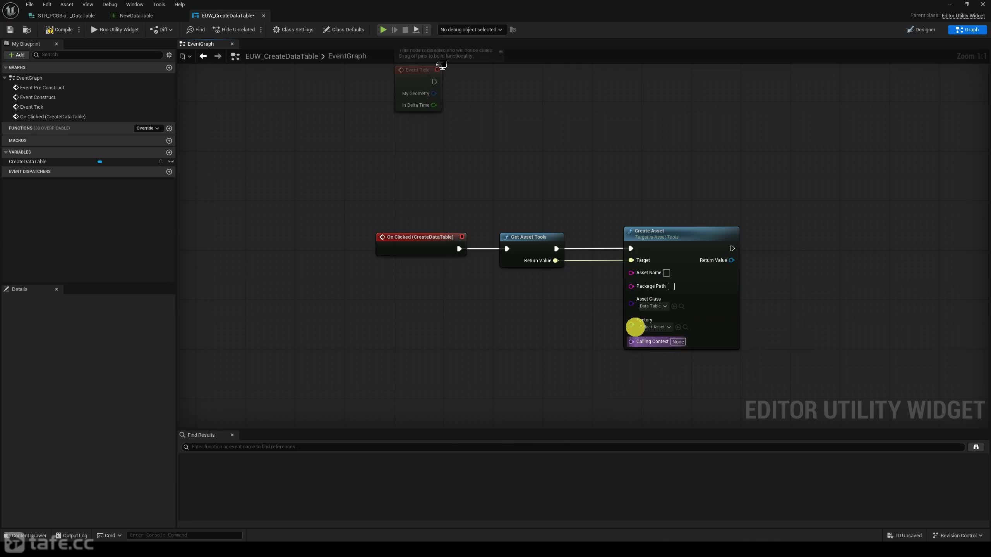Select Event Construct in tree
The width and height of the screenshot is (991, 557).
coord(38,97)
